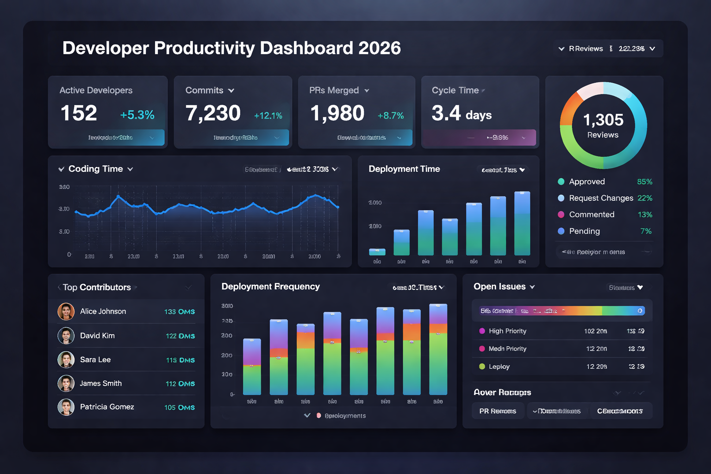Select the Alice Johnson contributor row
The height and width of the screenshot is (474, 711).
coord(126,312)
